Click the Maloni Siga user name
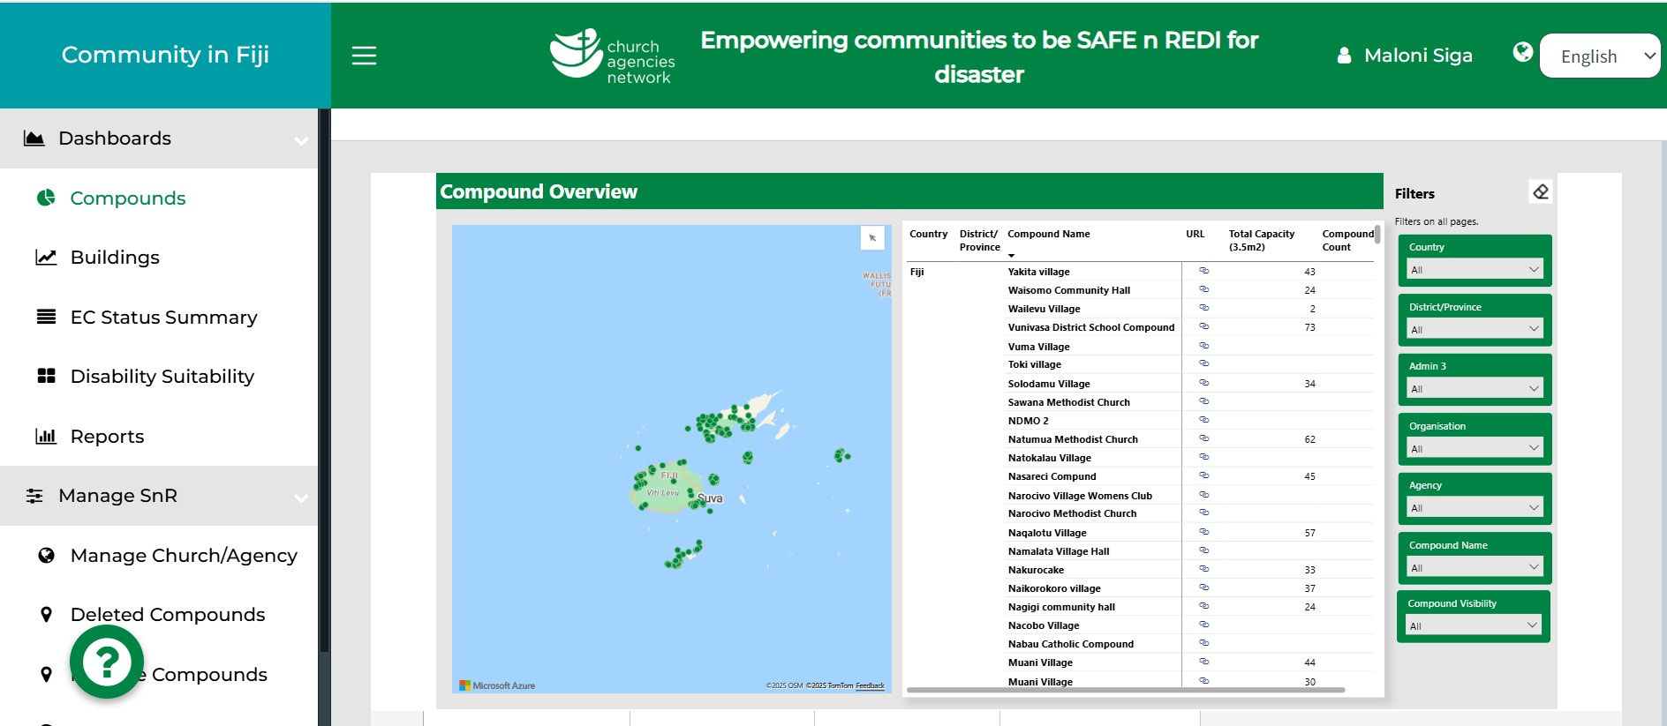1667x726 pixels. pos(1418,56)
